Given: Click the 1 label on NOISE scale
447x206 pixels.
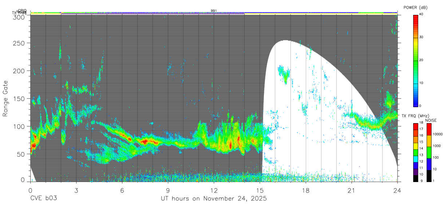Looking at the screenshot, I should pos(433,181).
